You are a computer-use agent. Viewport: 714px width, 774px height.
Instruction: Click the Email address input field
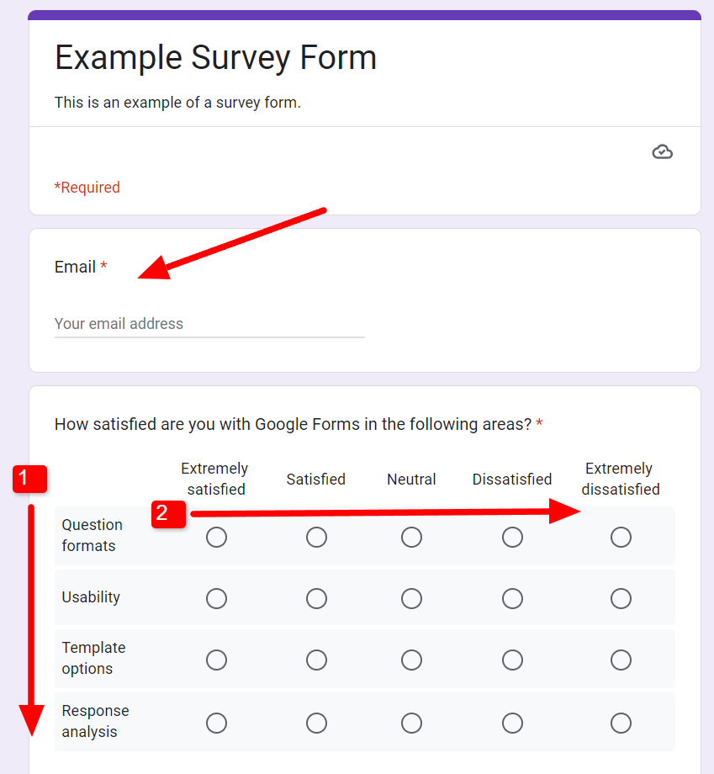[209, 324]
